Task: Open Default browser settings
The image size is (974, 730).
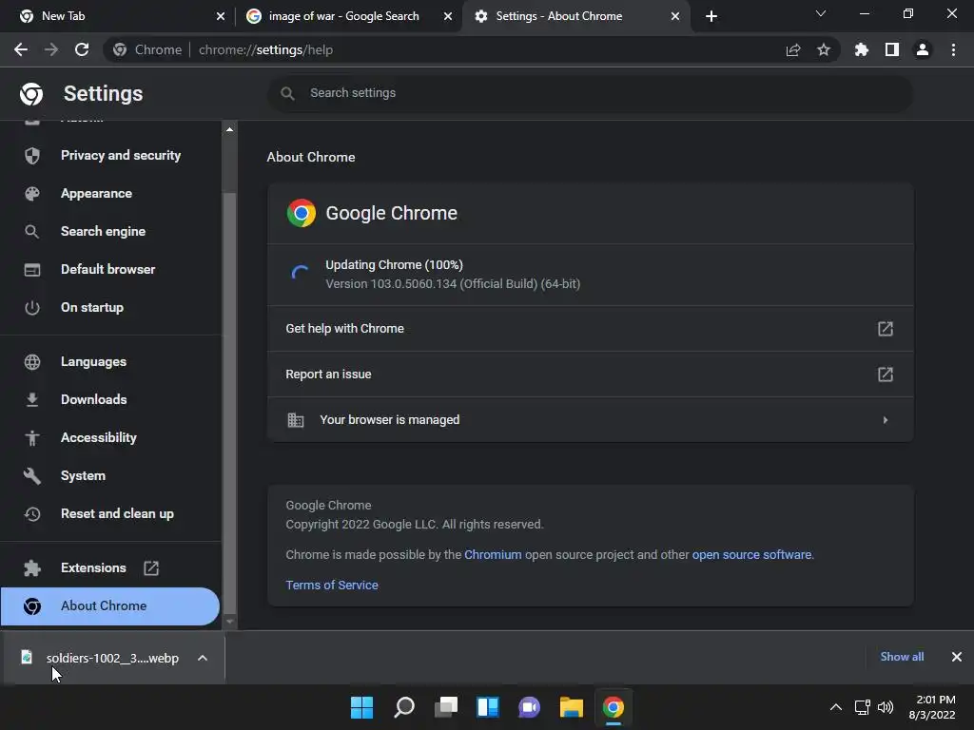Action: (x=108, y=269)
